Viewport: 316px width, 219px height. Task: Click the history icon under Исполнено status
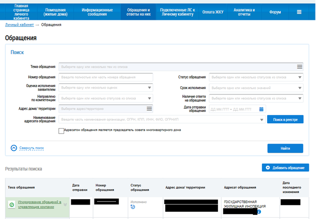click(x=133, y=207)
